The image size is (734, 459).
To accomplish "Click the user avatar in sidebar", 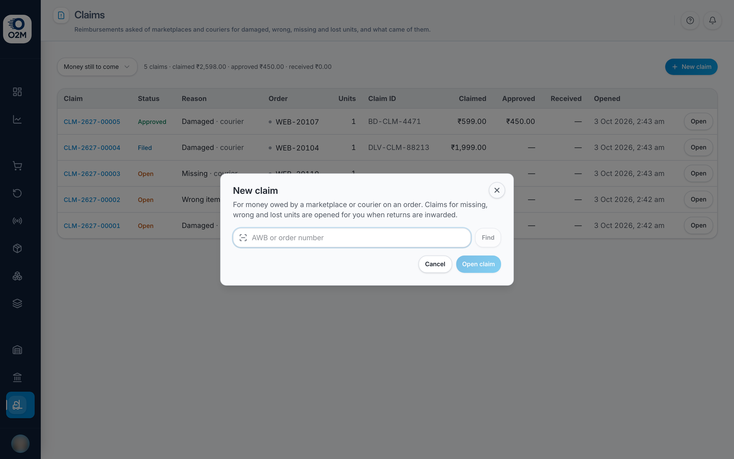I will point(20,444).
